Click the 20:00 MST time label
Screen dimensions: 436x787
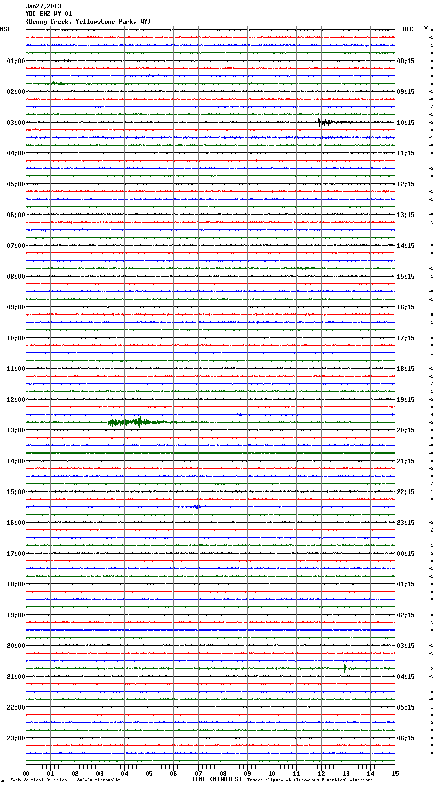[16, 646]
